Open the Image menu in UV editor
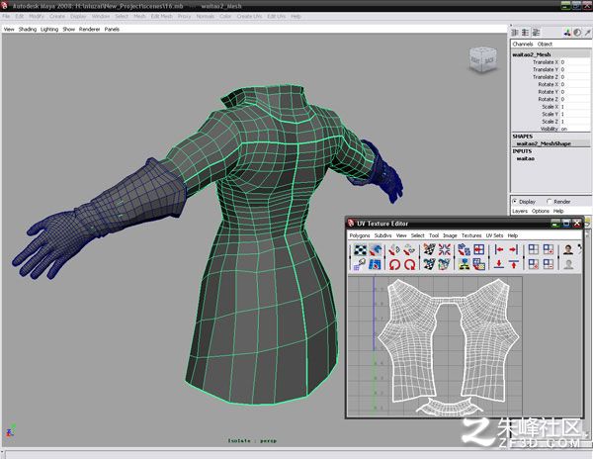 [450, 235]
